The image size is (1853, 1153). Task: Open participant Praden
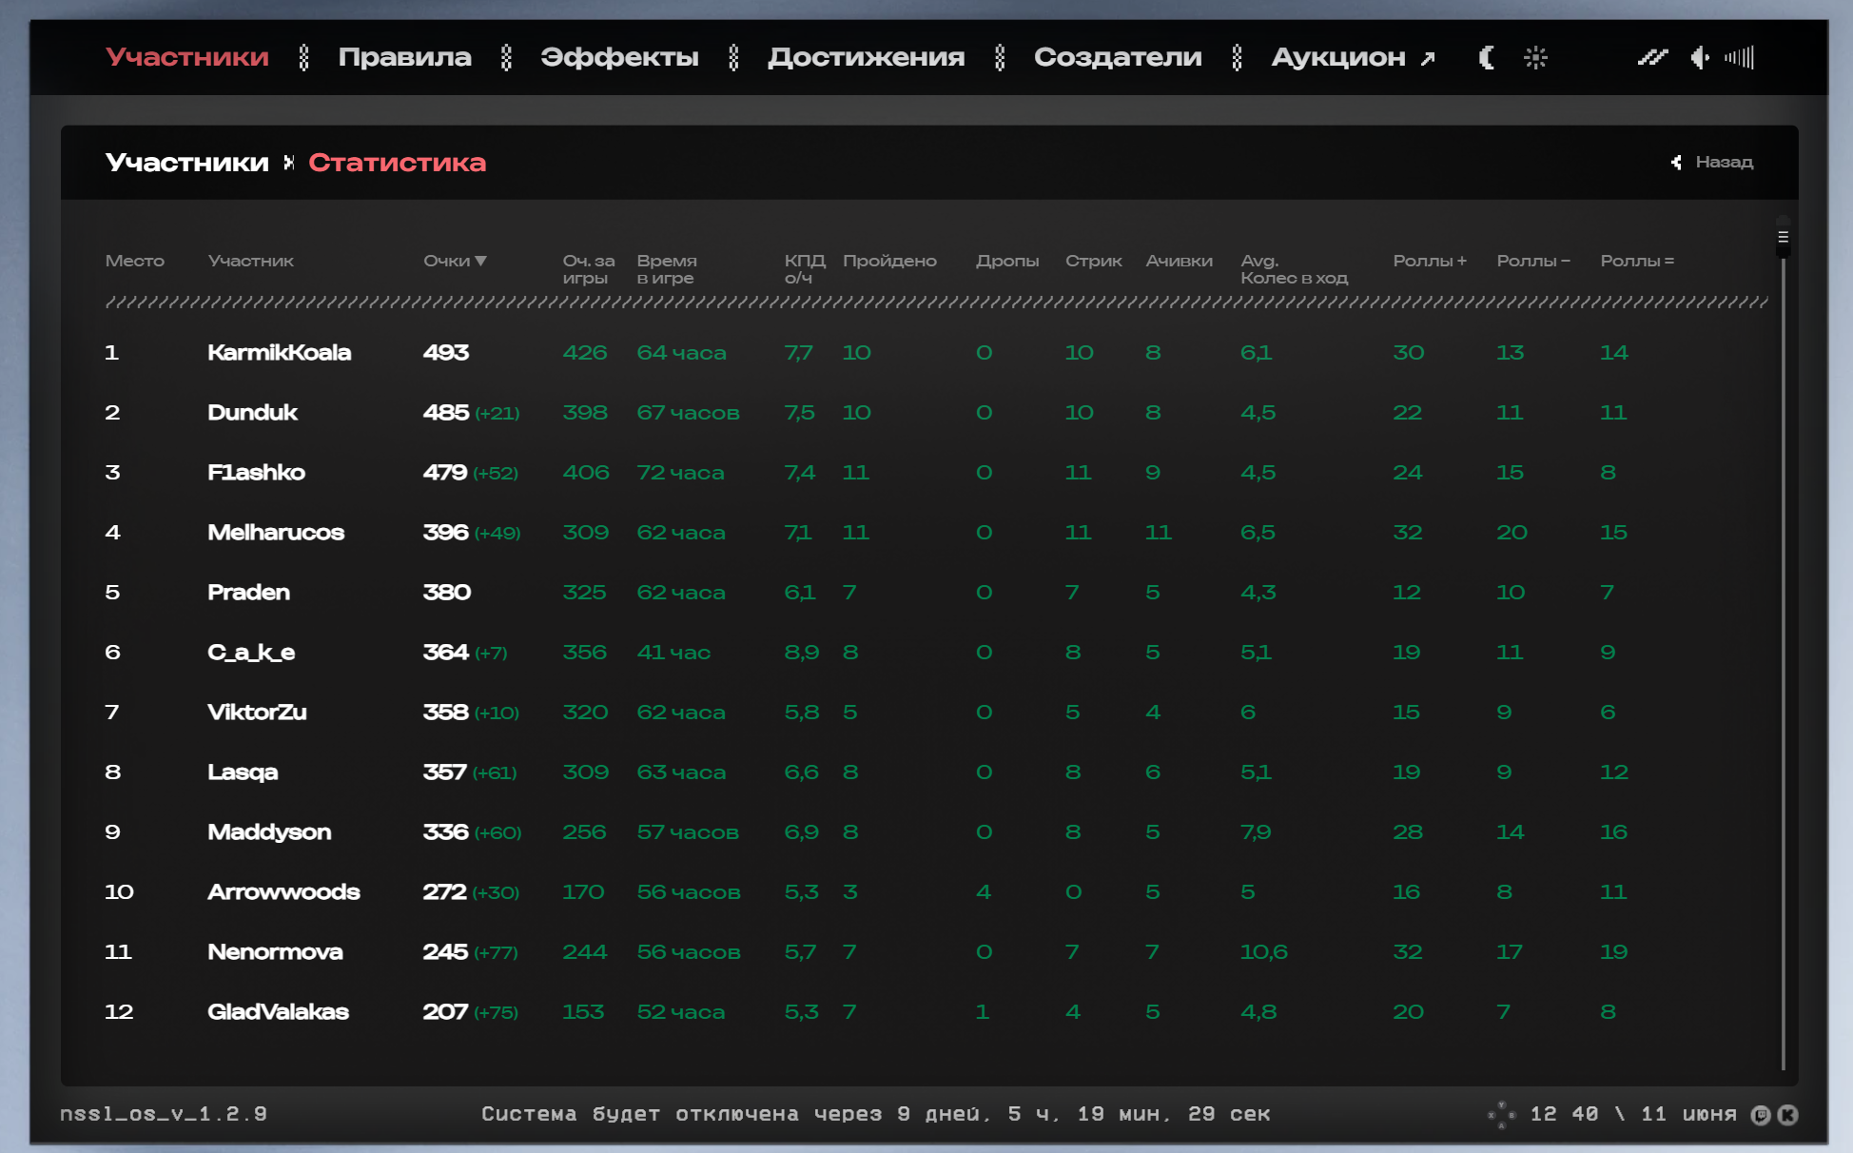tap(249, 593)
